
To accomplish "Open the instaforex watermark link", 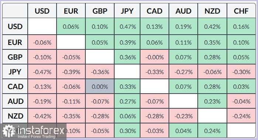I will coord(33,132).
